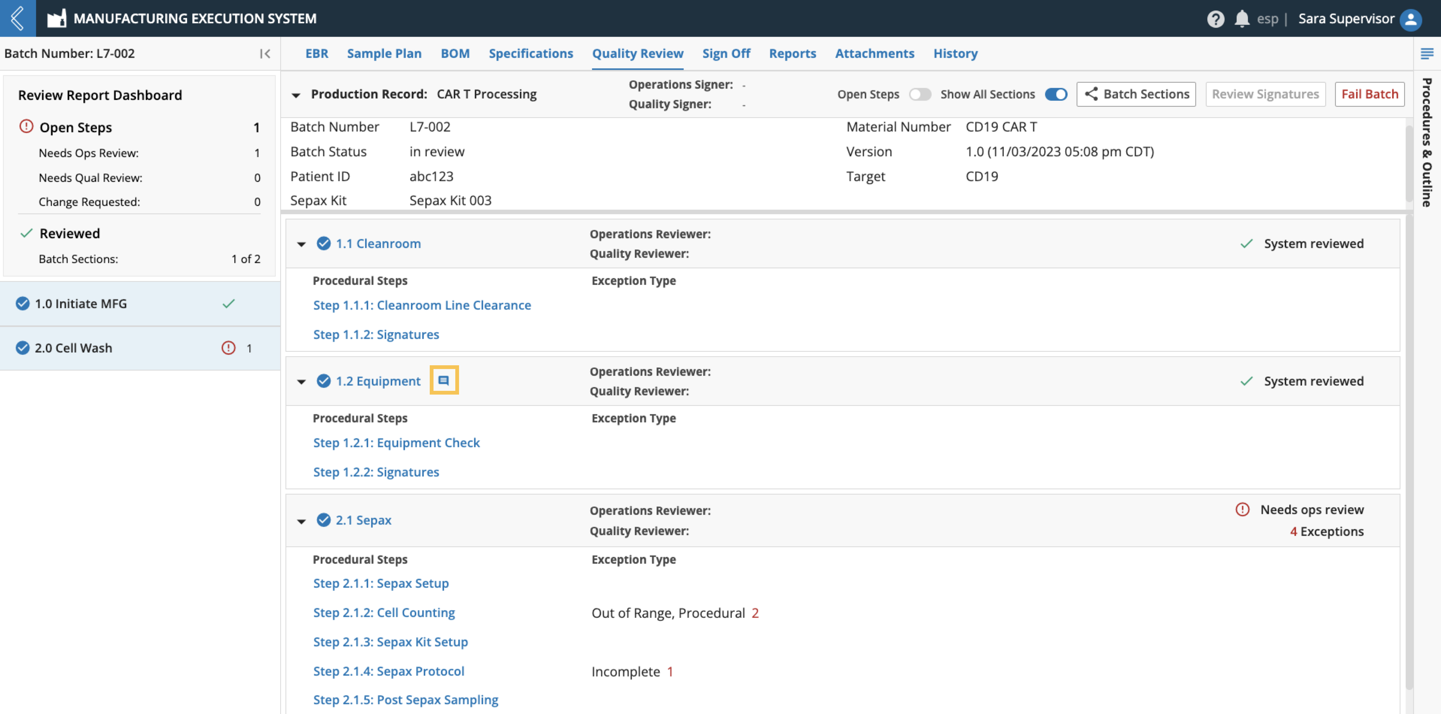This screenshot has height=714, width=1441.
Task: Open Step 2.1.3: Sepax Kit Setup
Action: click(390, 642)
